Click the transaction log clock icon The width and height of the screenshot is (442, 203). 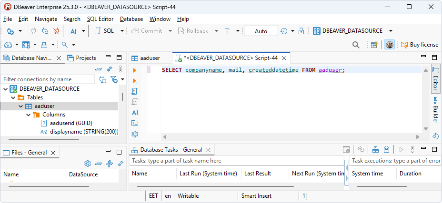(284, 31)
